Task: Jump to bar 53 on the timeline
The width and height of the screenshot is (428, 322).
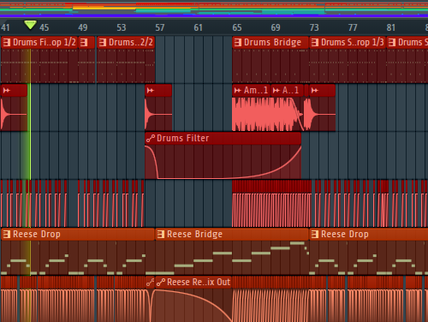Action: [122, 27]
